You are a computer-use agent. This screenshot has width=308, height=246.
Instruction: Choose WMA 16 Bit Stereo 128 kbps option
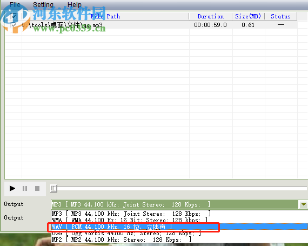(179, 220)
